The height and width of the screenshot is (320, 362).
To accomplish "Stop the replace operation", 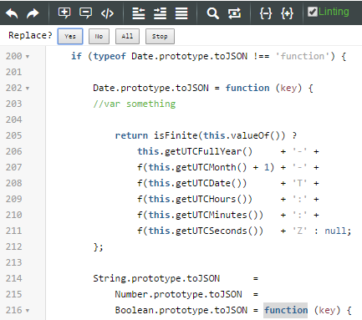I will (160, 36).
